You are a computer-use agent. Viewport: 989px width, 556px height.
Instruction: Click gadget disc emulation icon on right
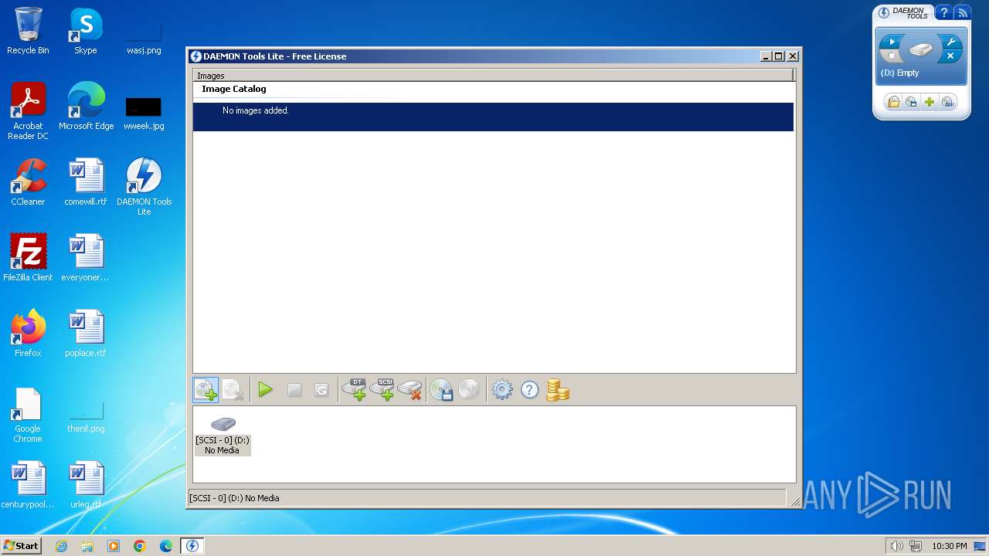point(948,102)
